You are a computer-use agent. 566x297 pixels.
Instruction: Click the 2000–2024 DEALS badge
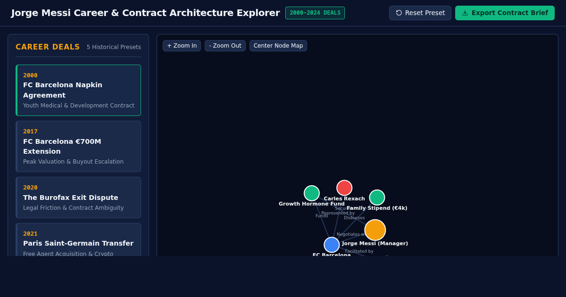pos(315,13)
